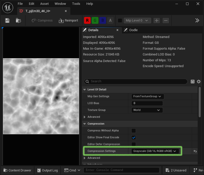The image size is (204, 175).
Task: Reimport the texture
Action: pos(68,21)
